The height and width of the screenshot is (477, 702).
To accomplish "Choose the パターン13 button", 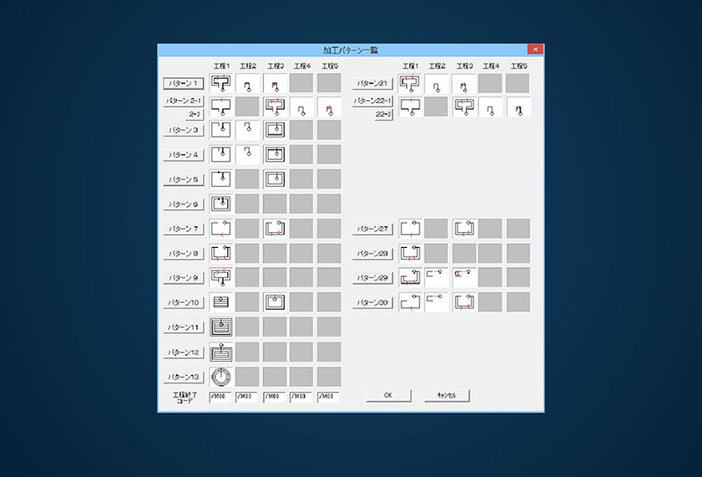I will pyautogui.click(x=183, y=377).
